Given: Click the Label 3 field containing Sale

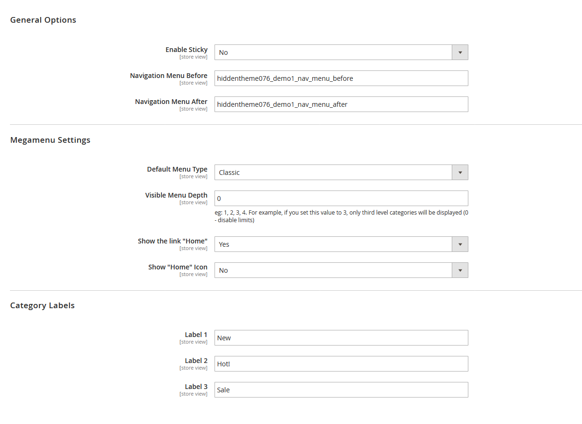Looking at the screenshot, I should click(341, 389).
